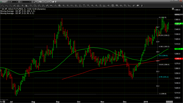Click the chart studies circle icon

(38, 2)
